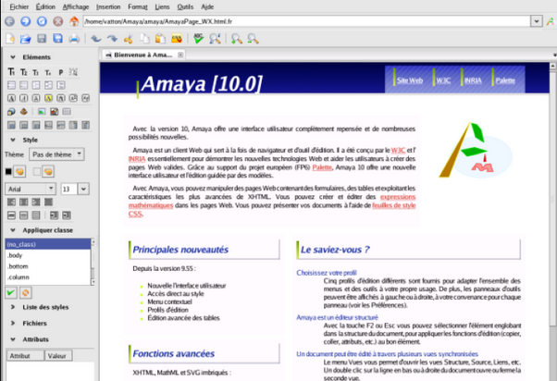Expand the Fichiers panel

[13, 323]
